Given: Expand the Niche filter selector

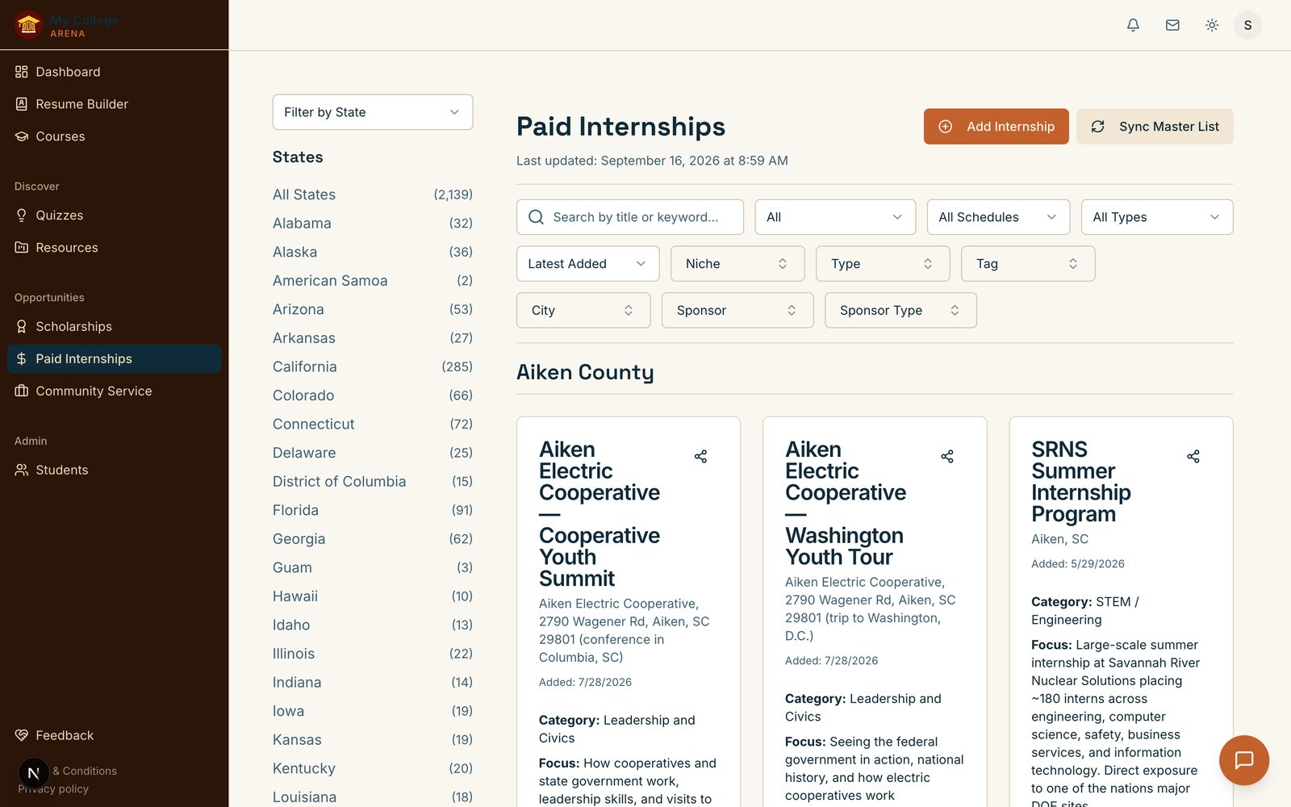Looking at the screenshot, I should (x=737, y=264).
